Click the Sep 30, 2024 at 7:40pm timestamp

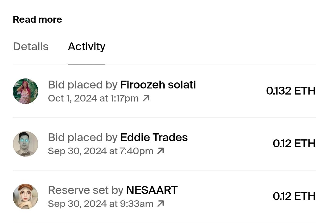(x=101, y=151)
